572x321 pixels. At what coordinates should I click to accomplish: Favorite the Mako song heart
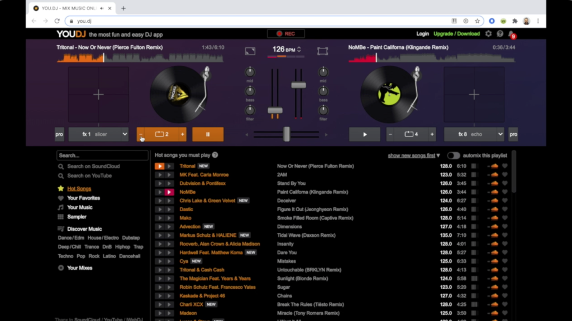click(x=505, y=218)
